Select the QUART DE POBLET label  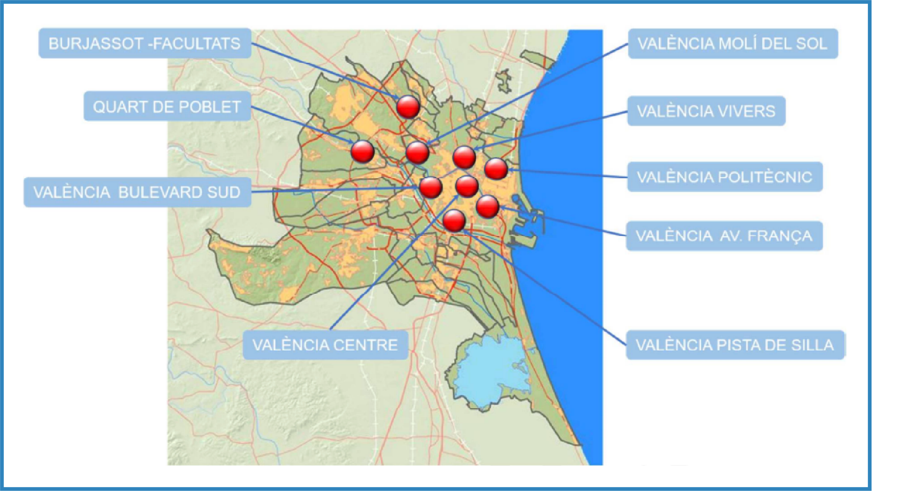[x=167, y=107]
